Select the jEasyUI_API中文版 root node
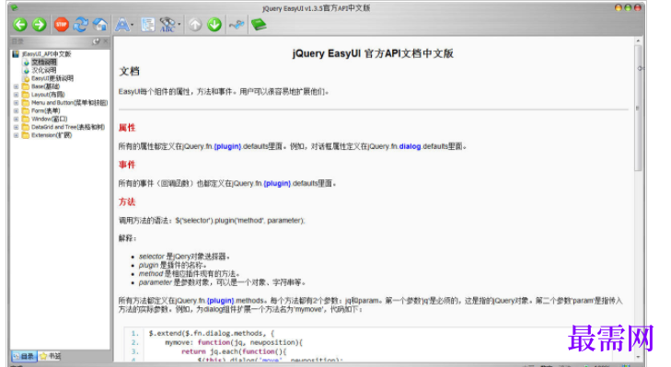Screen dimensions: 671x367 pos(47,54)
